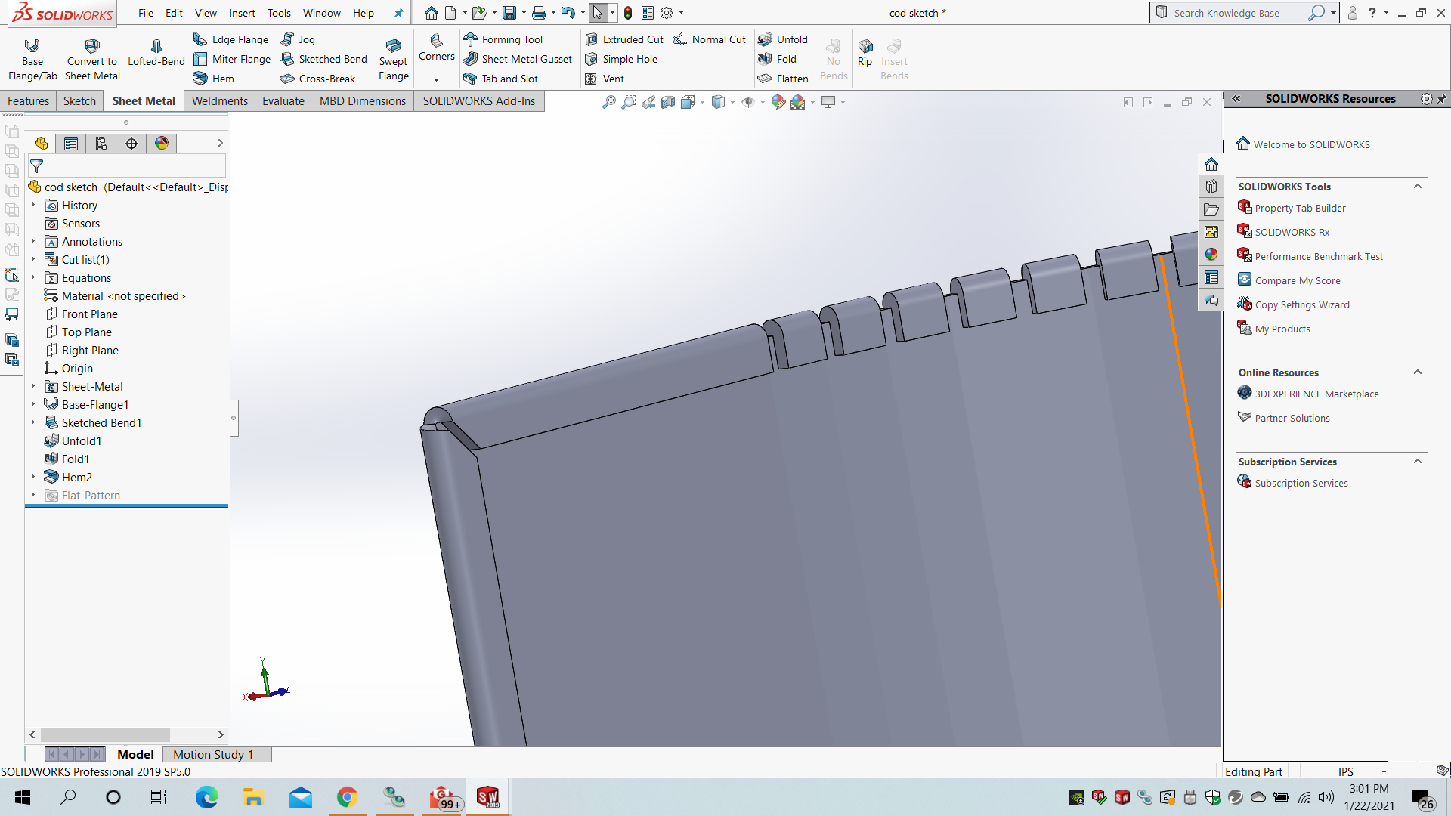Image resolution: width=1451 pixels, height=816 pixels.
Task: Open the Tools menu
Action: click(279, 13)
